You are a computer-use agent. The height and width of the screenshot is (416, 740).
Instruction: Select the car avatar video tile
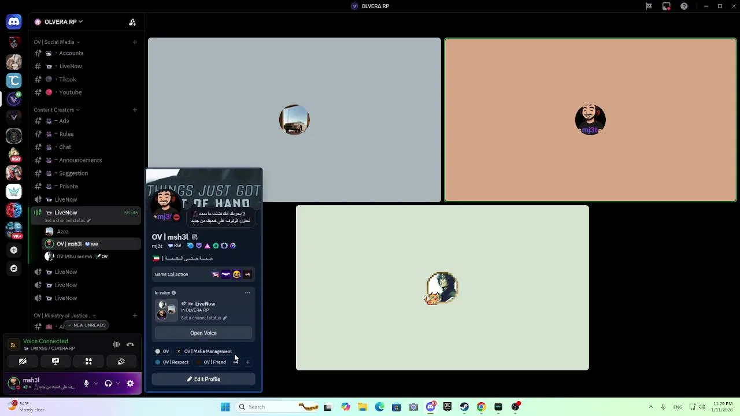coord(294,120)
